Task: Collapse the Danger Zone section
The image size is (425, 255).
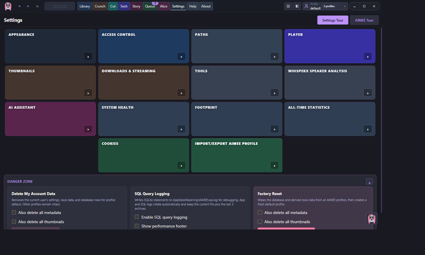Action: click(369, 182)
